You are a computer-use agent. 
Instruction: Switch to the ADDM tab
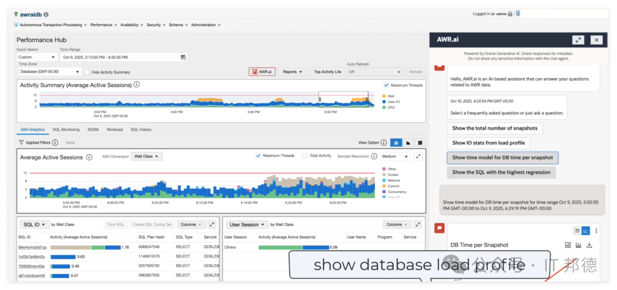click(93, 129)
